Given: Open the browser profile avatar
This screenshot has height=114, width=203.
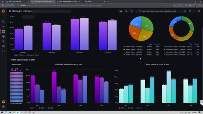Looking at the screenshot, I should click(x=195, y=5).
